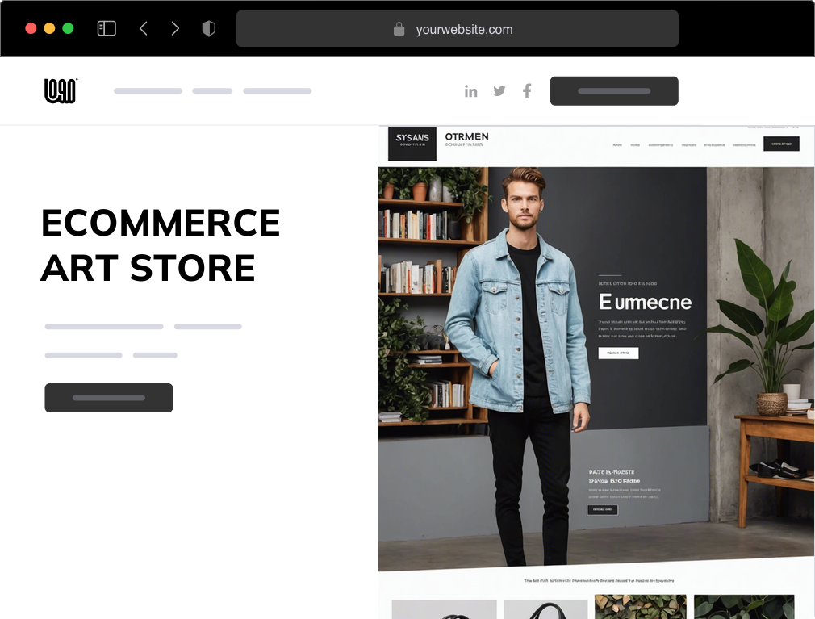This screenshot has width=815, height=619.
Task: Go back with the left chevron
Action: 144,28
